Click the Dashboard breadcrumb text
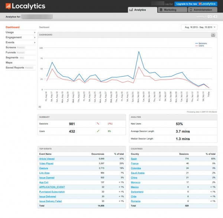Image resolution: width=223 pixels, height=218 pixels. coord(44,27)
